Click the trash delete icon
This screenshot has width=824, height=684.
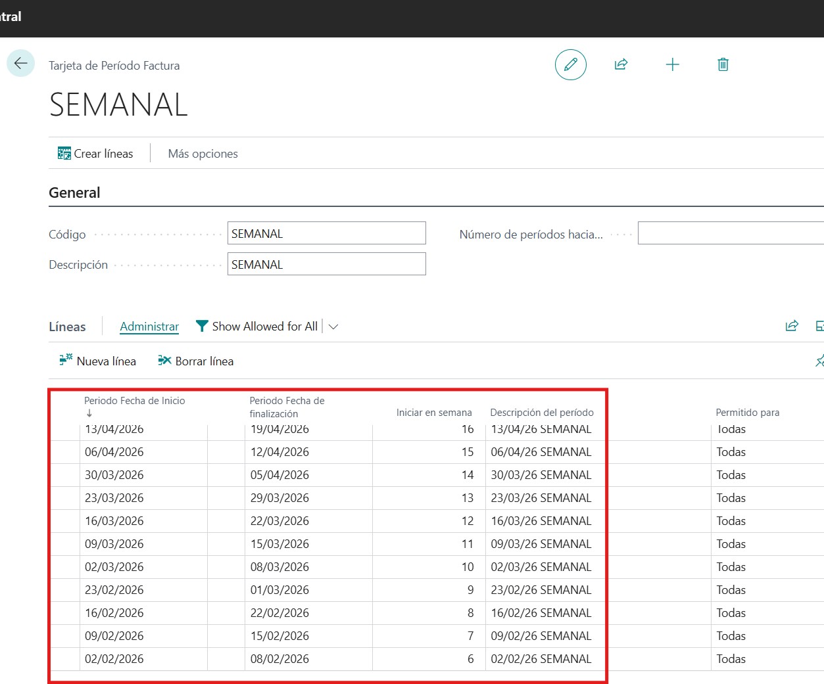pyautogui.click(x=723, y=64)
